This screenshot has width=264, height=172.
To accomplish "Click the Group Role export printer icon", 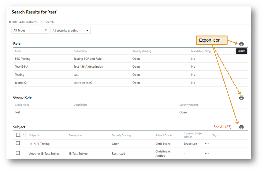I will click(241, 98).
